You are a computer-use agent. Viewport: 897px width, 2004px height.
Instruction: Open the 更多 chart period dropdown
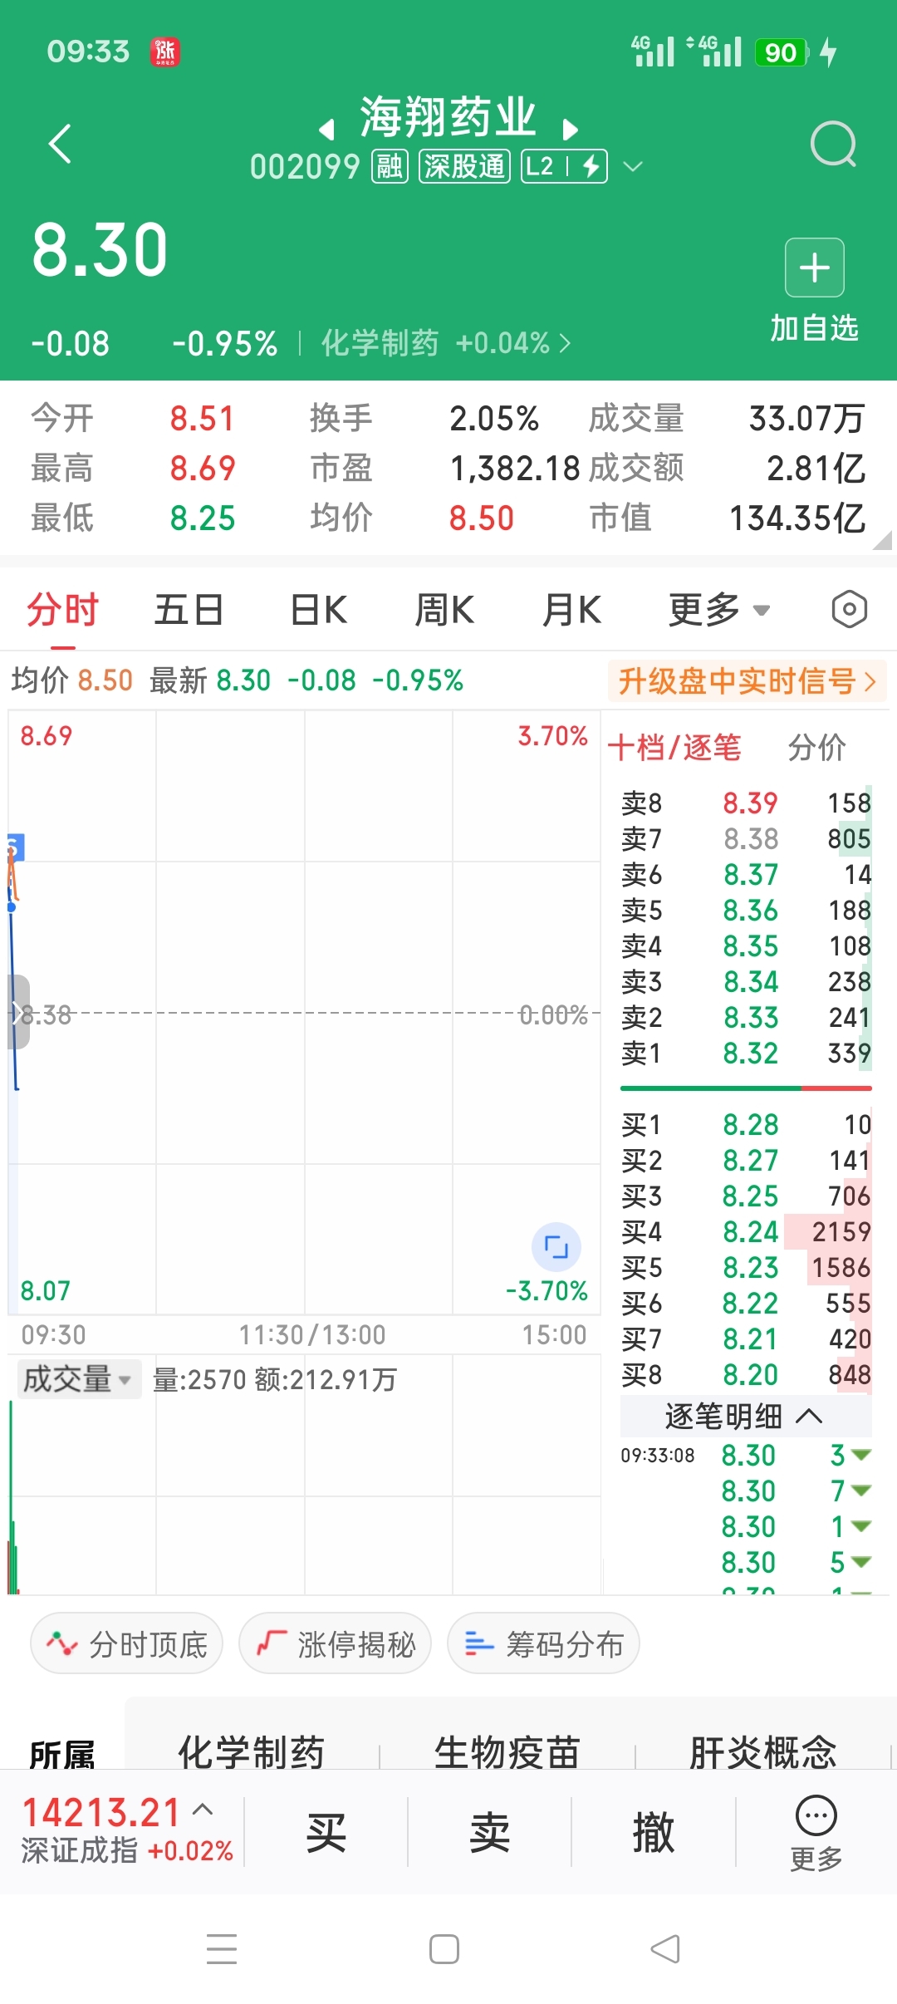click(x=719, y=609)
